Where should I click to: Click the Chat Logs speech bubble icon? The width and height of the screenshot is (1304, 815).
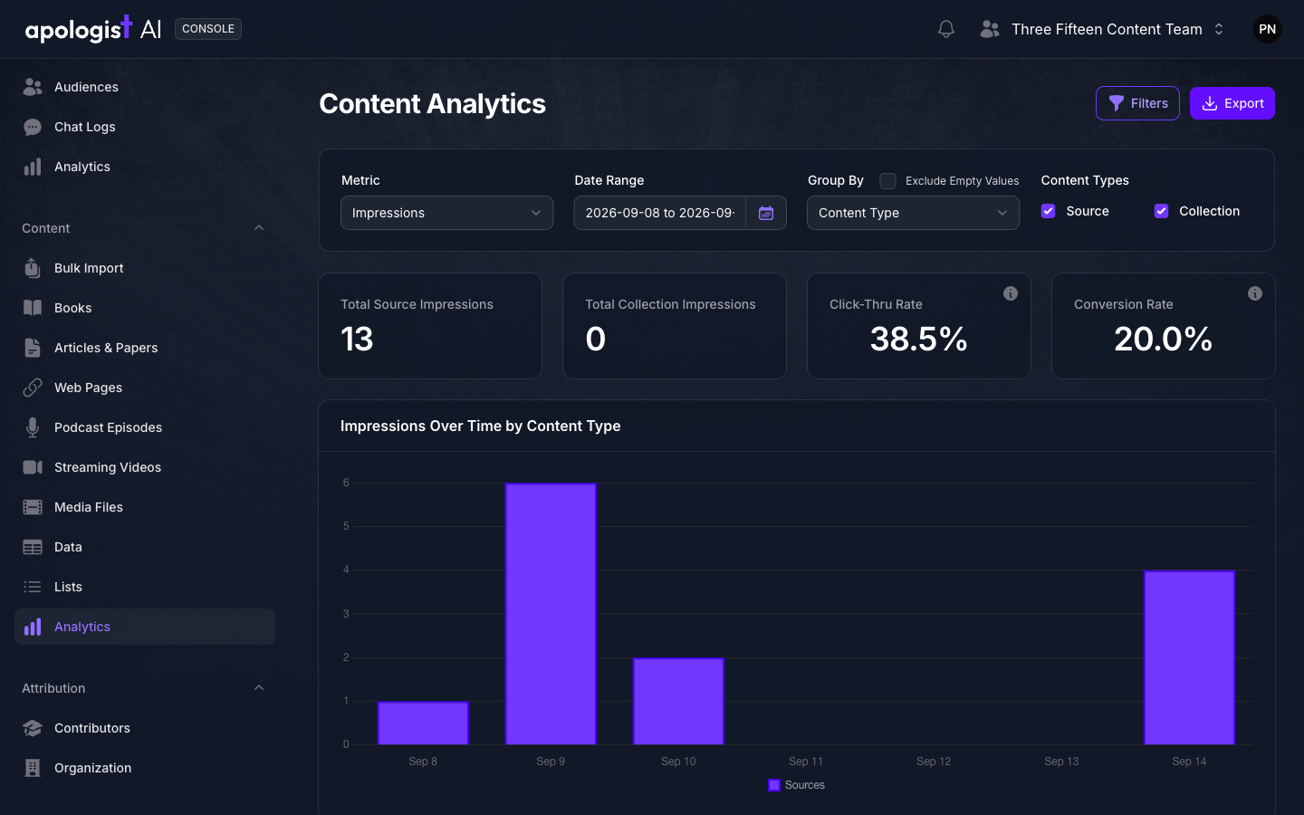pos(33,127)
